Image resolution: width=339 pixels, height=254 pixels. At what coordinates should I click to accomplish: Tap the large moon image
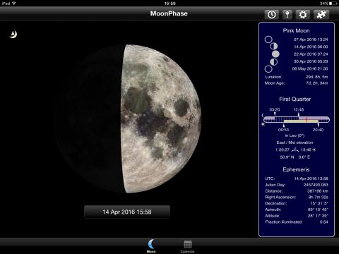(x=127, y=119)
